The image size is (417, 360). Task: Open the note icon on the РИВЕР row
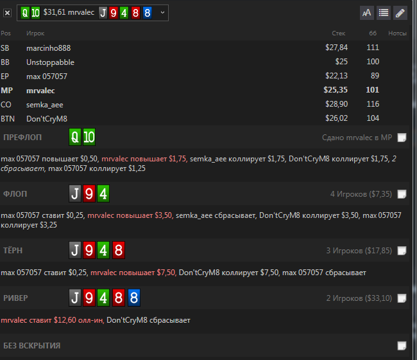pos(402,298)
